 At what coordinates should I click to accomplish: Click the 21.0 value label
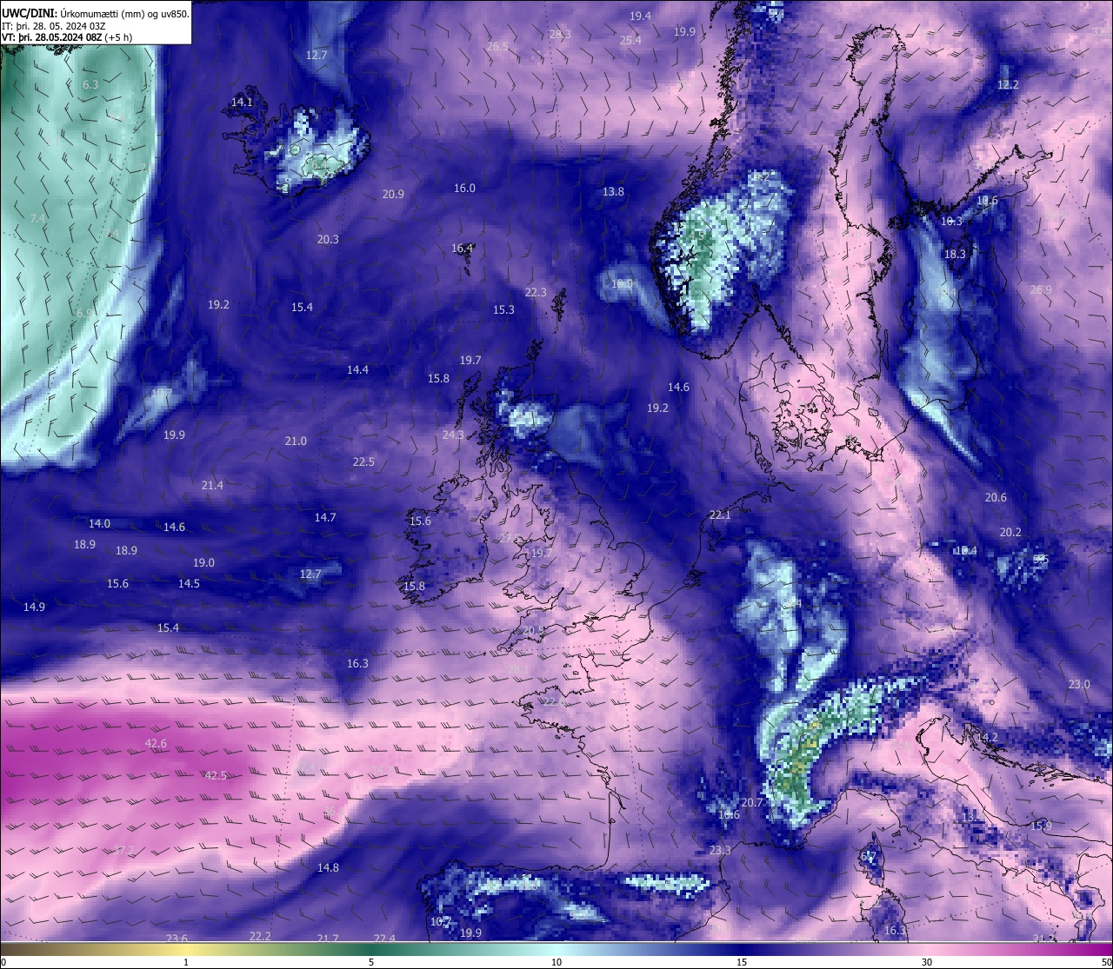coord(296,441)
